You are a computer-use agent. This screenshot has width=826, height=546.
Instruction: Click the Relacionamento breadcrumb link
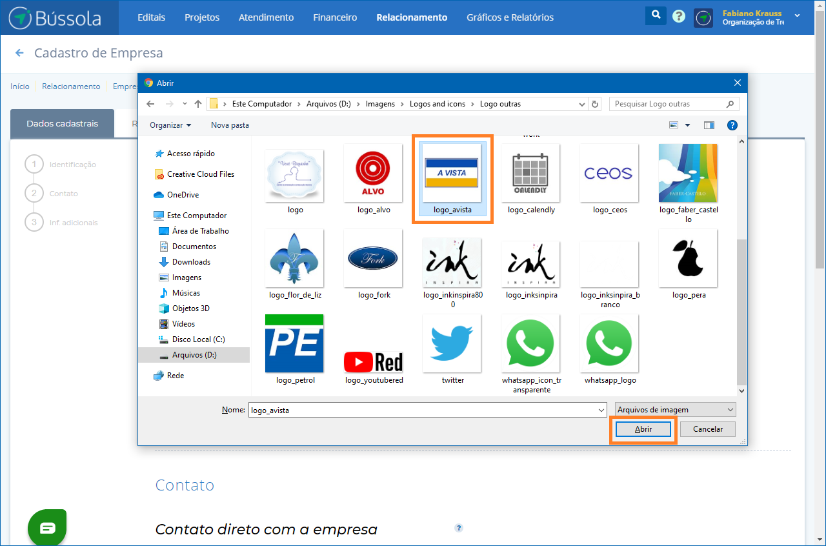[71, 86]
